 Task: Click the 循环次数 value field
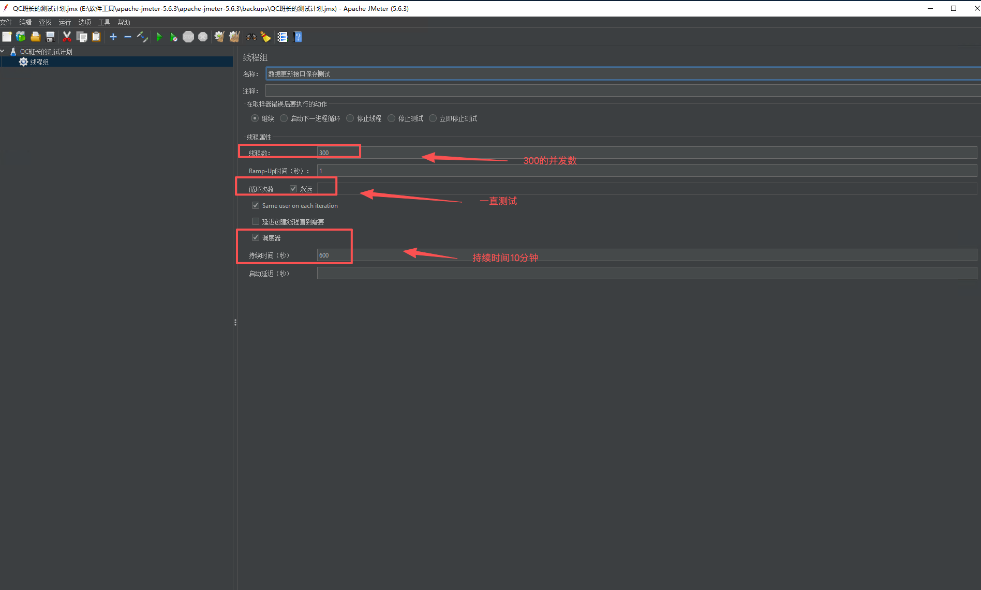[x=647, y=189]
